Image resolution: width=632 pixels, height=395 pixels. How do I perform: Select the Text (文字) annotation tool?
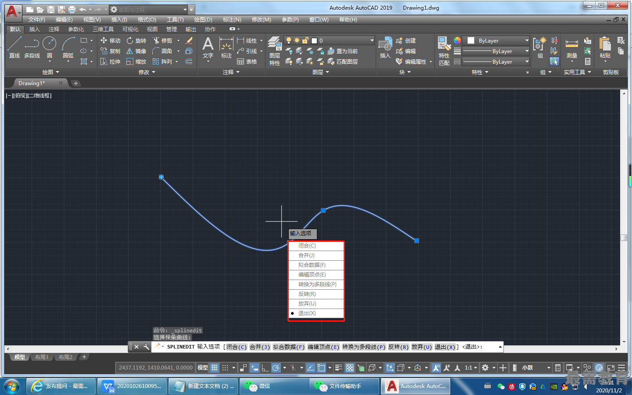(208, 47)
